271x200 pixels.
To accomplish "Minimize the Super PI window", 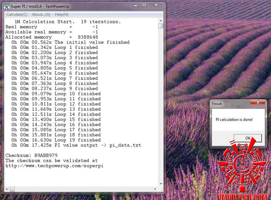I will pyautogui.click(x=135, y=5).
